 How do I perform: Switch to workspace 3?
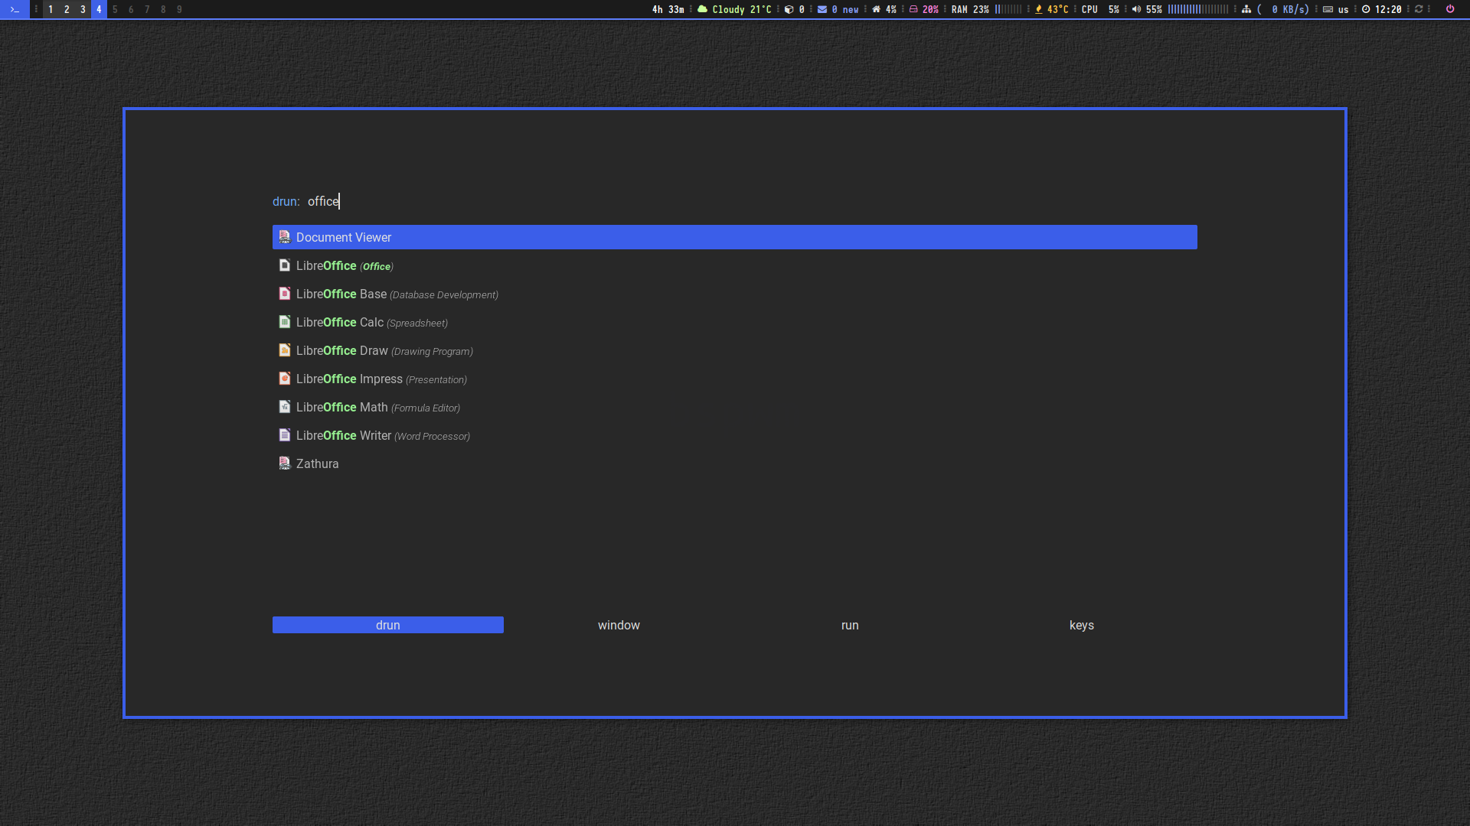pos(83,9)
